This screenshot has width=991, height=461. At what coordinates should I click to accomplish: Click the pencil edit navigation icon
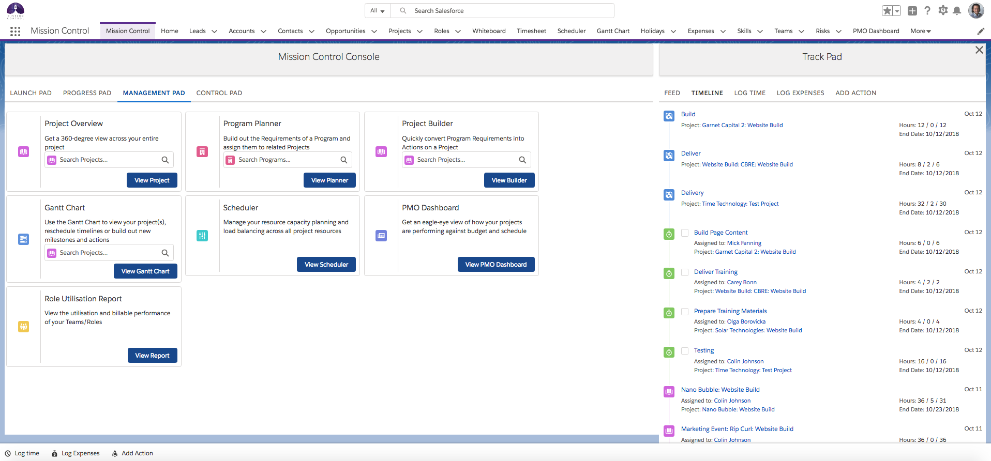[x=980, y=31]
